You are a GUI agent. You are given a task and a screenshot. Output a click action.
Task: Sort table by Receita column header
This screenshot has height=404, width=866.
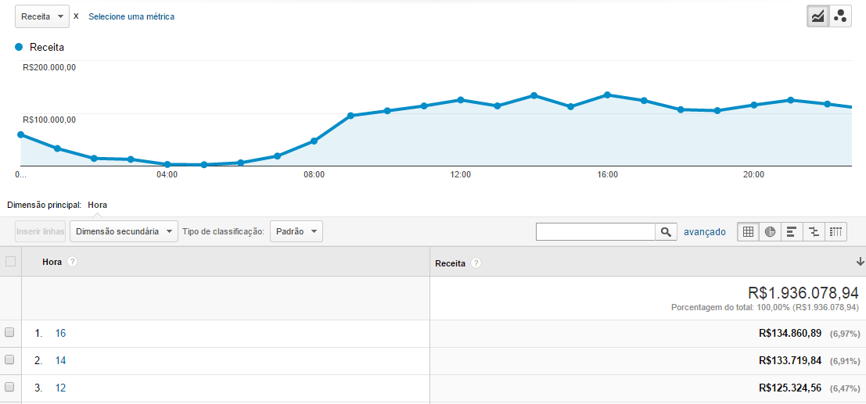coord(451,263)
